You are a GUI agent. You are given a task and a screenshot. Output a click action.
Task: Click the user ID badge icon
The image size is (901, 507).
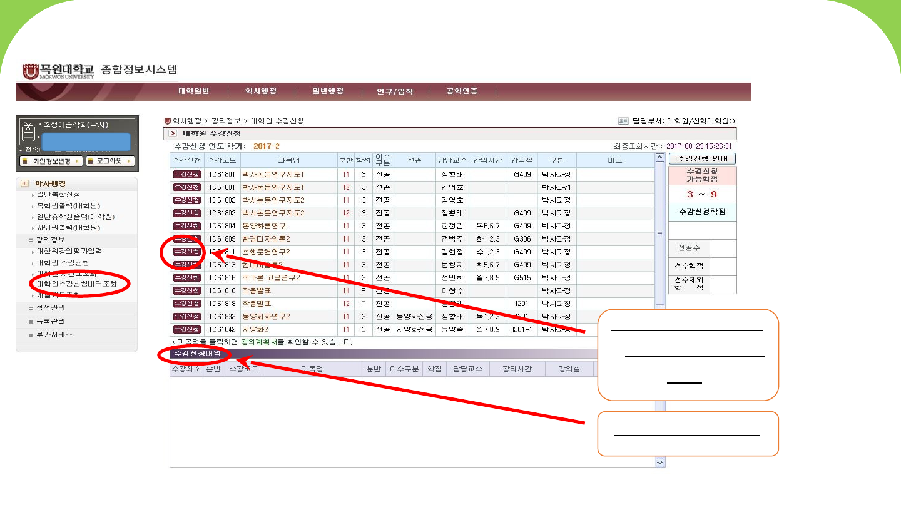tap(29, 132)
